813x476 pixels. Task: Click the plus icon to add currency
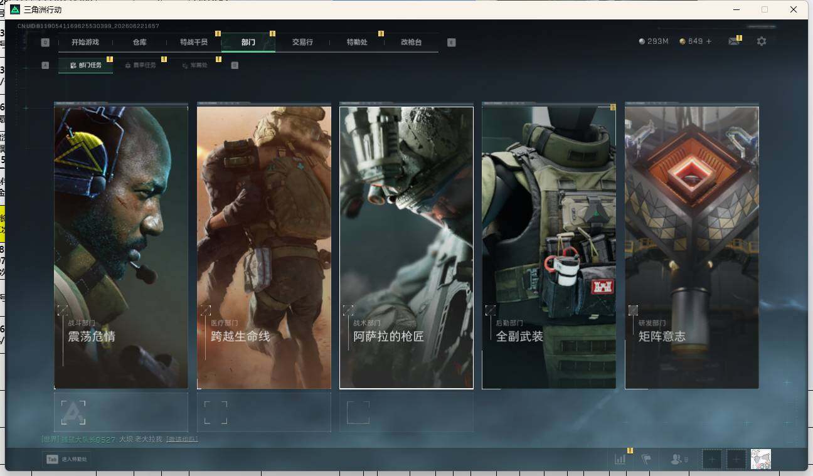pyautogui.click(x=709, y=41)
